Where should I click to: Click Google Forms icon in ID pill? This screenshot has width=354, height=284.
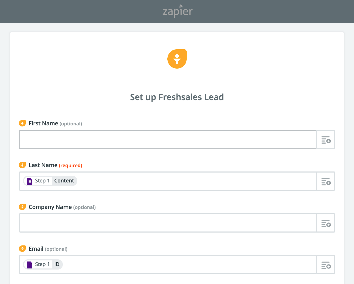[29, 265]
